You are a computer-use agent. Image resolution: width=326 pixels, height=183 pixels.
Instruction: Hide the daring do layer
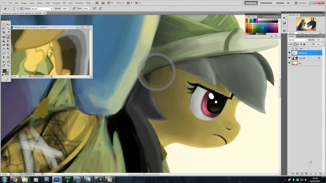pyautogui.click(x=289, y=53)
